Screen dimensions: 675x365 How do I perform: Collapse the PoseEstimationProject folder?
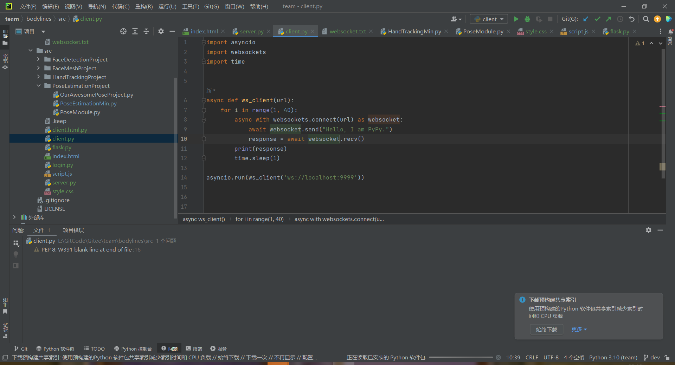[39, 86]
